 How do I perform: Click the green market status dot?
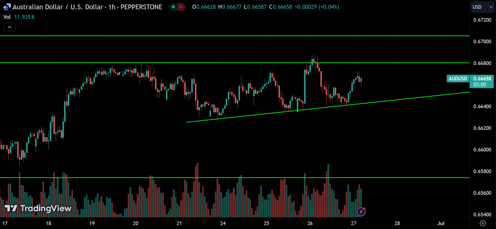click(x=173, y=7)
